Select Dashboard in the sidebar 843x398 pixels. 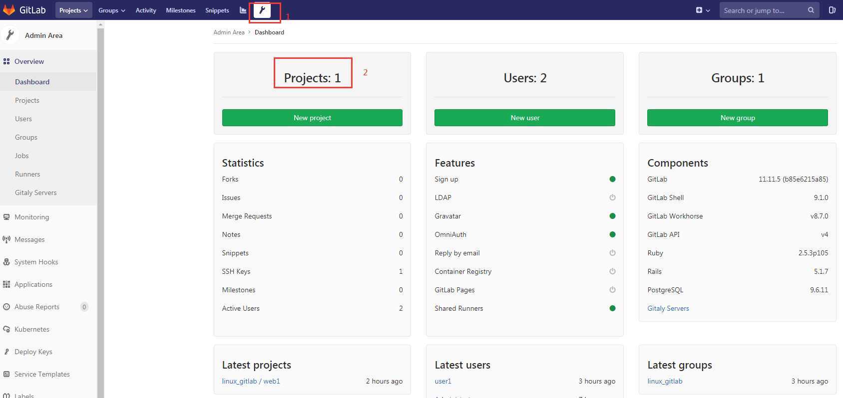tap(48, 82)
